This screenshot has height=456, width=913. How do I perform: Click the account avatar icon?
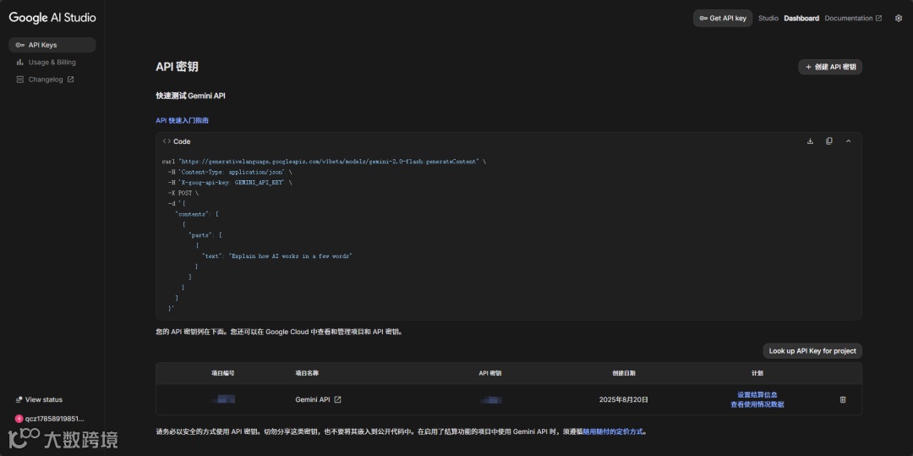tap(19, 418)
